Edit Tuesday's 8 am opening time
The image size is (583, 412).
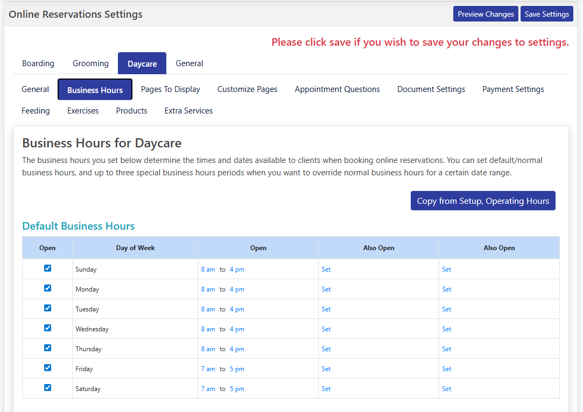208,309
